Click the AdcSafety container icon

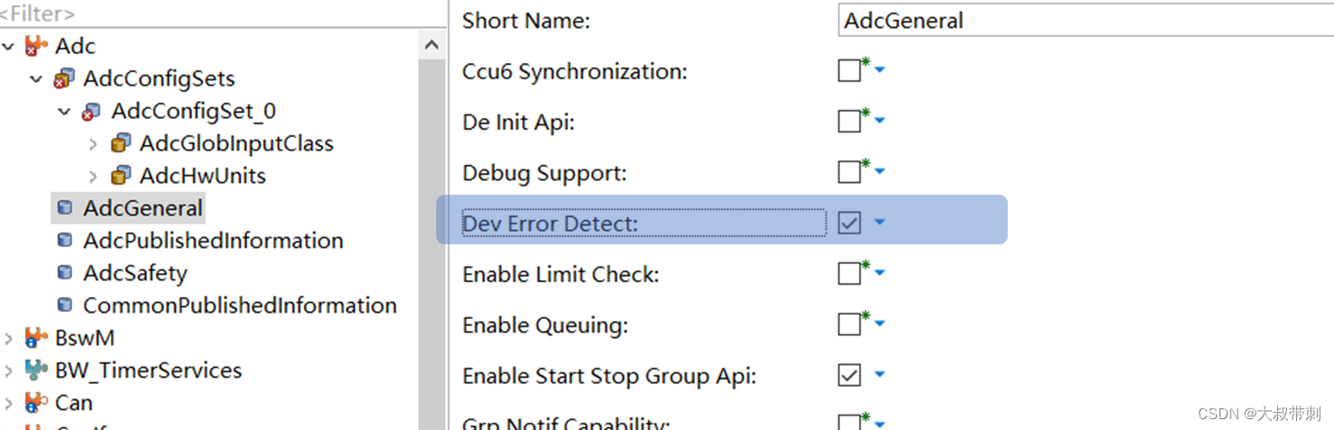point(64,272)
